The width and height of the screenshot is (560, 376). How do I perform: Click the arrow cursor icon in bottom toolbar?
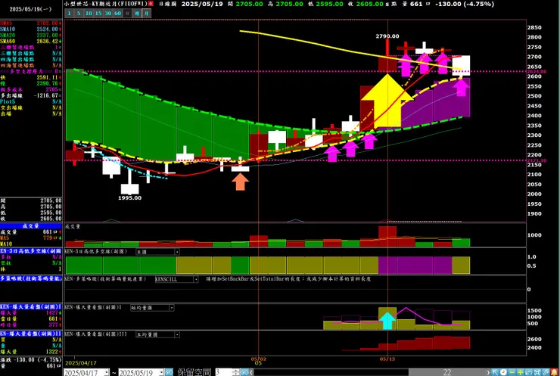[x=495, y=372]
